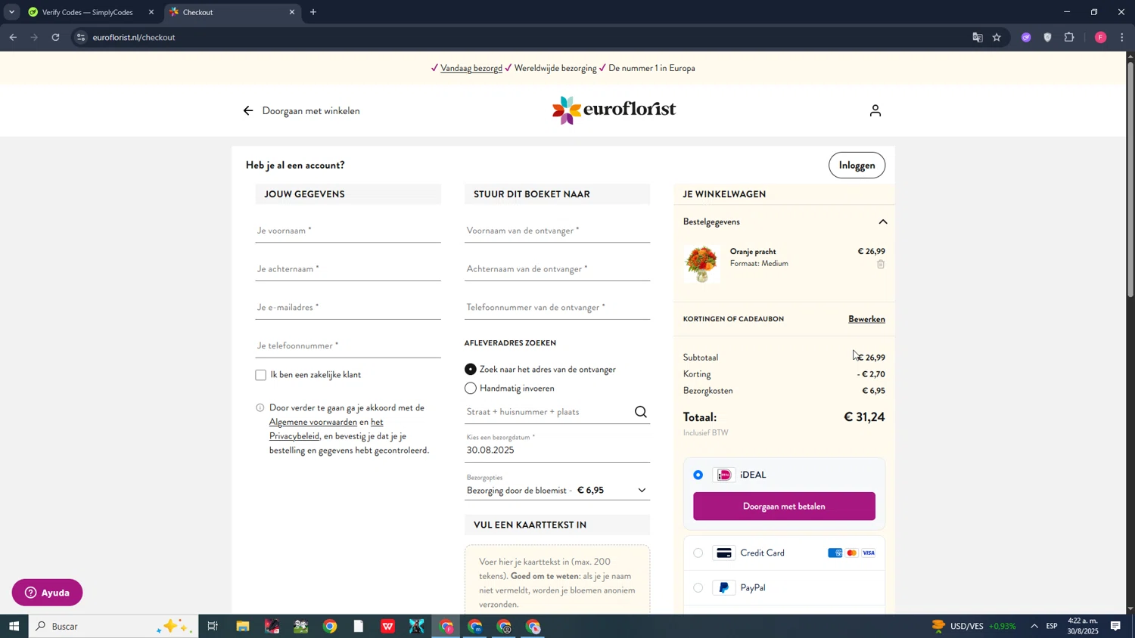Screen dimensions: 1135x638
Task: Open 'Algemene voorwaarden' link
Action: pyautogui.click(x=313, y=422)
